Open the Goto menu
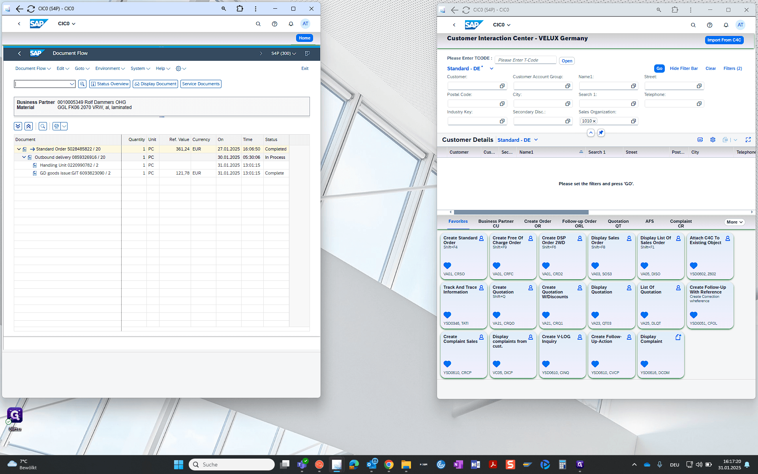 click(82, 69)
